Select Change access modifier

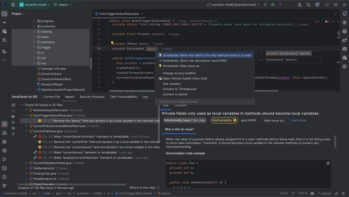205,73
